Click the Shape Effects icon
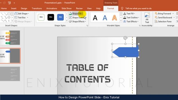This screenshot has width=178, height=100. point(70,21)
